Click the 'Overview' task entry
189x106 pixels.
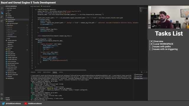pos(156,41)
